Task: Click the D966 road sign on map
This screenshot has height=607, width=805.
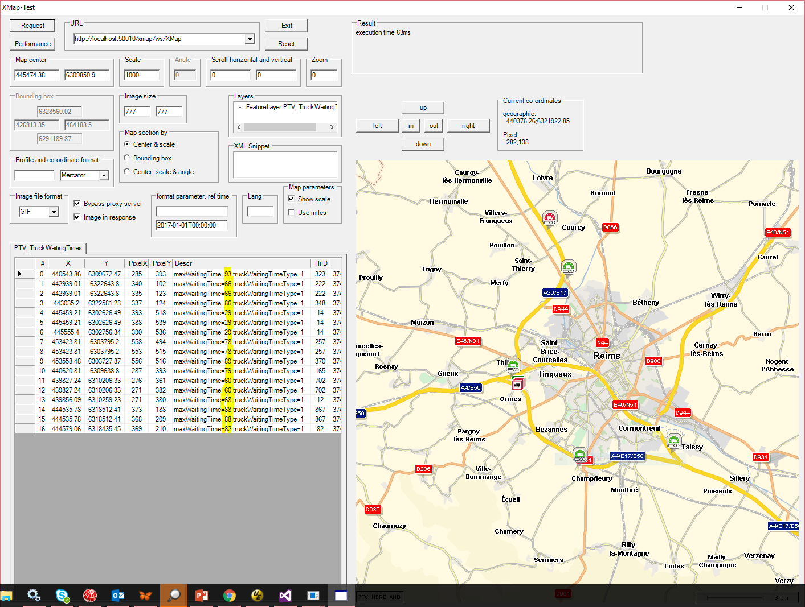Action: [x=610, y=228]
